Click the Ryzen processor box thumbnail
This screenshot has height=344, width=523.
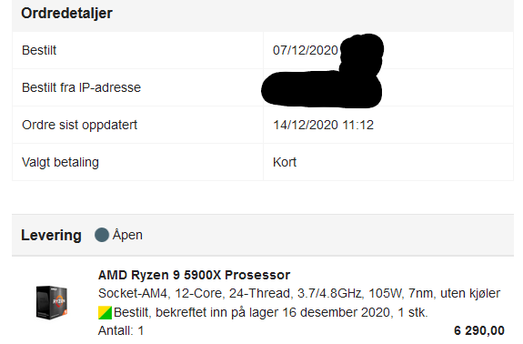[52, 302]
